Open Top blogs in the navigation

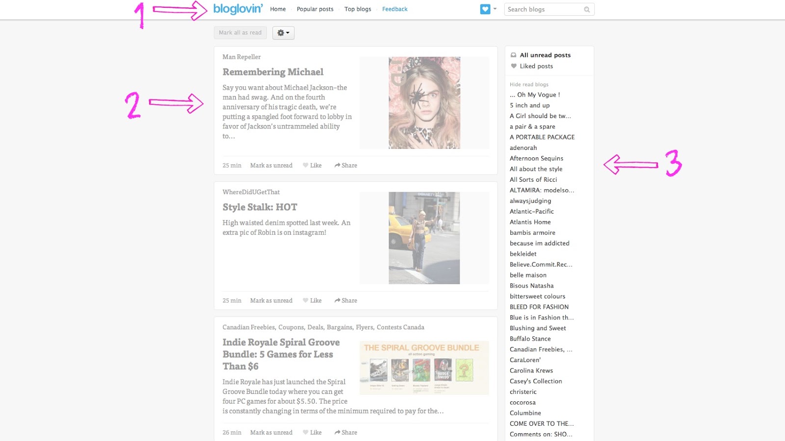tap(358, 9)
